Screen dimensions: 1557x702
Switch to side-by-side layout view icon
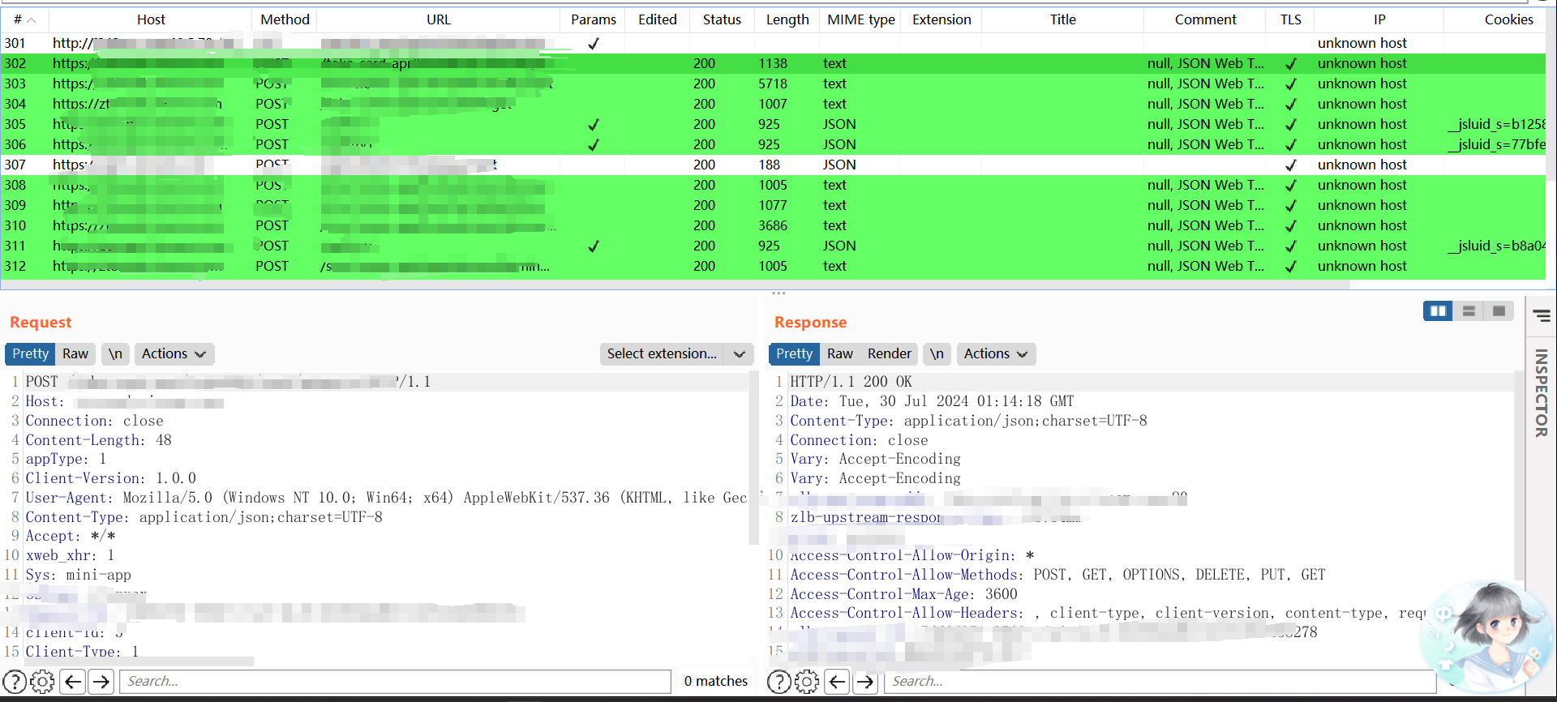(x=1438, y=311)
